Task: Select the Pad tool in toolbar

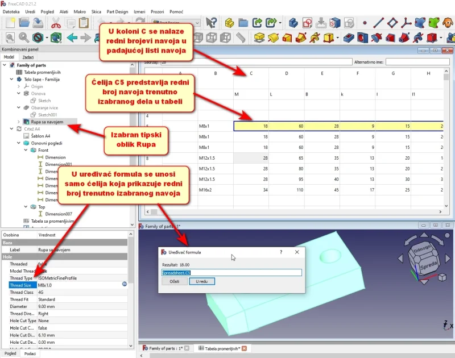Action: click(x=258, y=38)
